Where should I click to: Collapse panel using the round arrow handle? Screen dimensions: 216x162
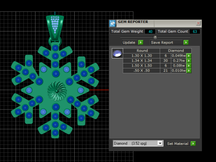click(x=155, y=37)
